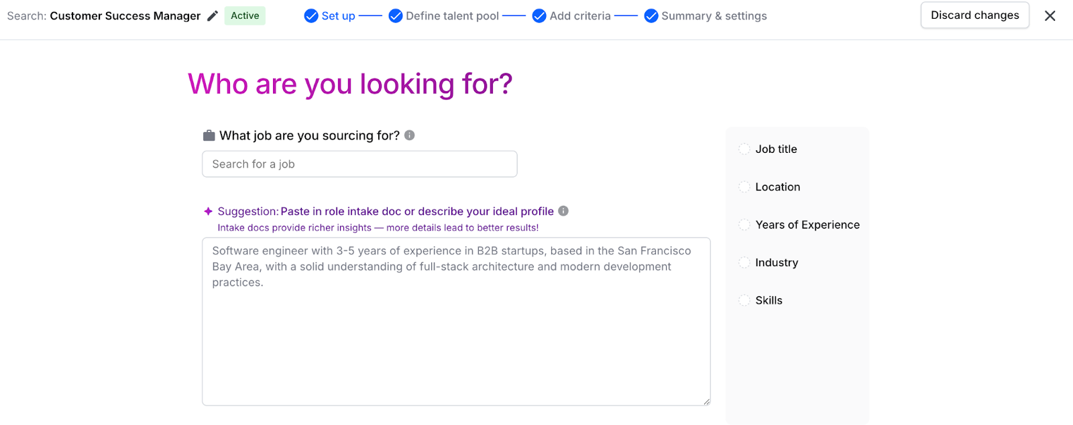Click into the ideal profile description textarea
Image resolution: width=1073 pixels, height=425 pixels.
[456, 322]
